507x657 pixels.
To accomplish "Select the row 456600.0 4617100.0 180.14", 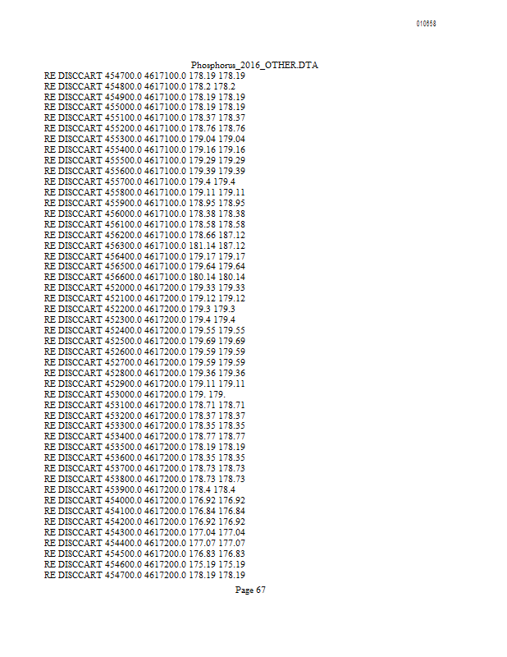I will click(145, 278).
